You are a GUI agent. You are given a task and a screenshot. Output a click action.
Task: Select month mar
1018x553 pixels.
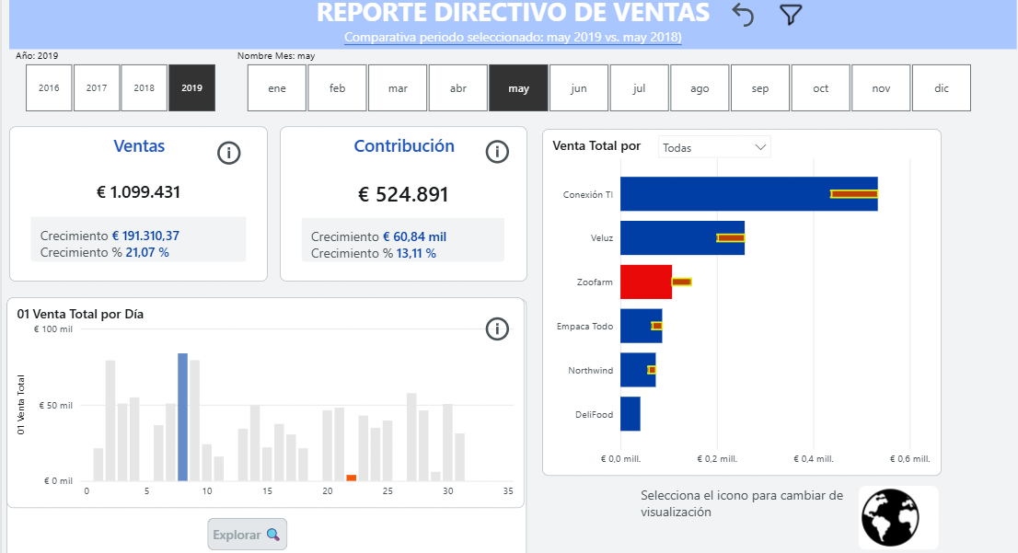tap(398, 87)
